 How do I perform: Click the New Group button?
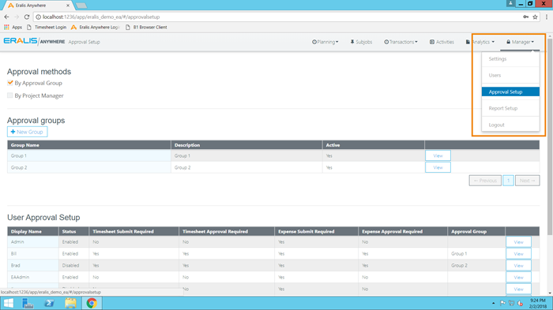[27, 132]
